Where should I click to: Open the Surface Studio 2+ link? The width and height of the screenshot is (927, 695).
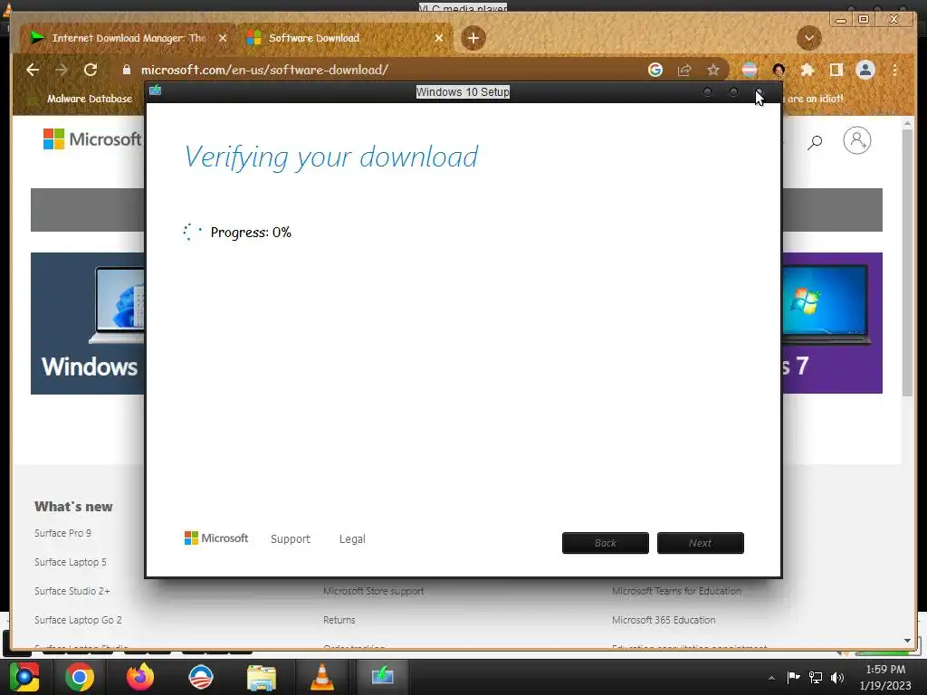click(x=72, y=591)
